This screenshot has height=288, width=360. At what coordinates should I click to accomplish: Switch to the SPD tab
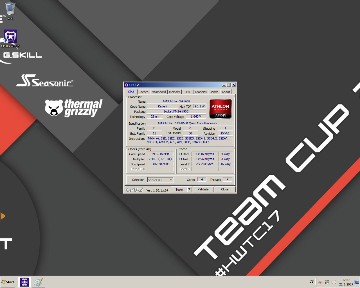187,92
